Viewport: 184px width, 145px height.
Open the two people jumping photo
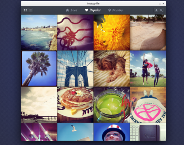tap(148, 68)
